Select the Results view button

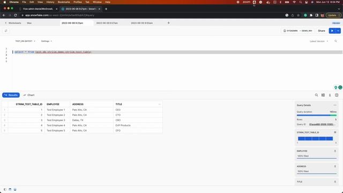coord(11,95)
